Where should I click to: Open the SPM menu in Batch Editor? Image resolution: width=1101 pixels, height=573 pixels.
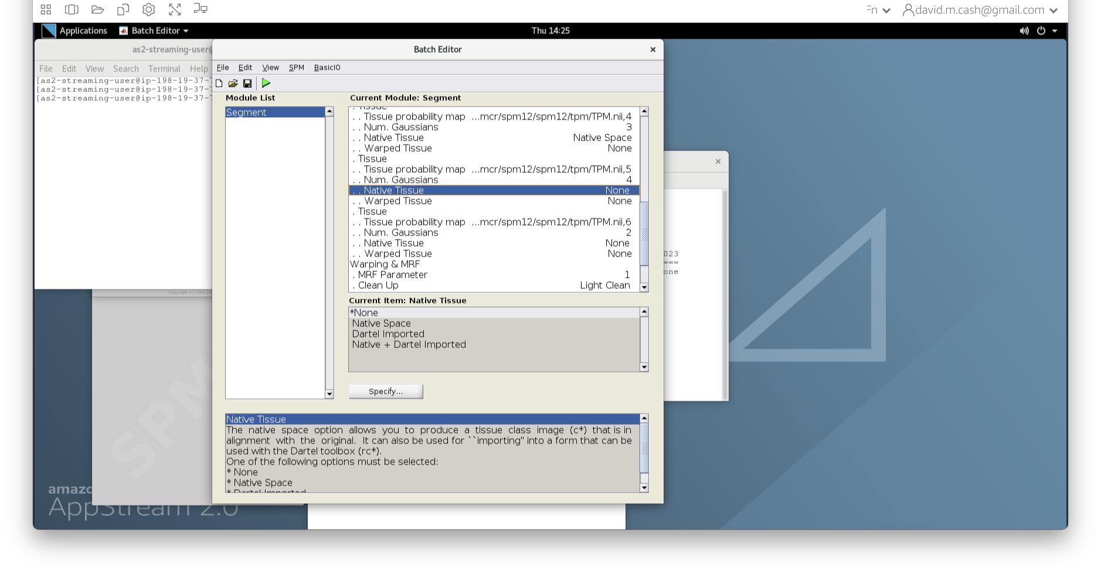point(297,67)
